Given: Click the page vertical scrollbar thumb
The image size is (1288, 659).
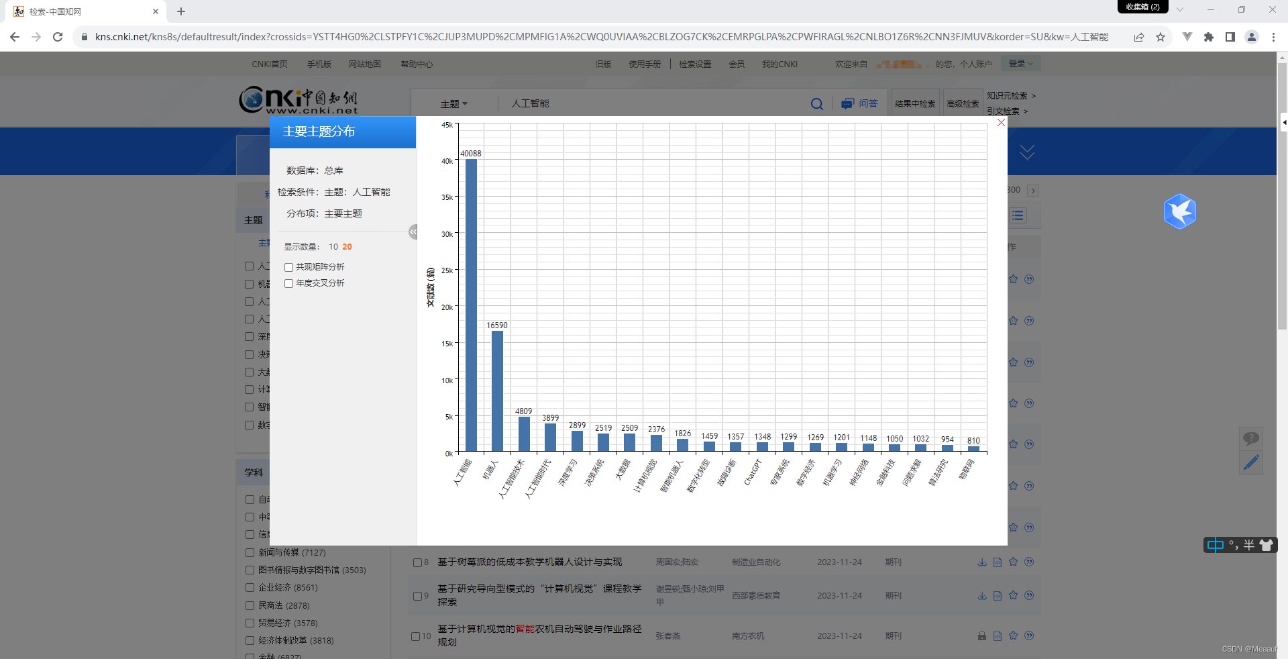Looking at the screenshot, I should [1282, 196].
